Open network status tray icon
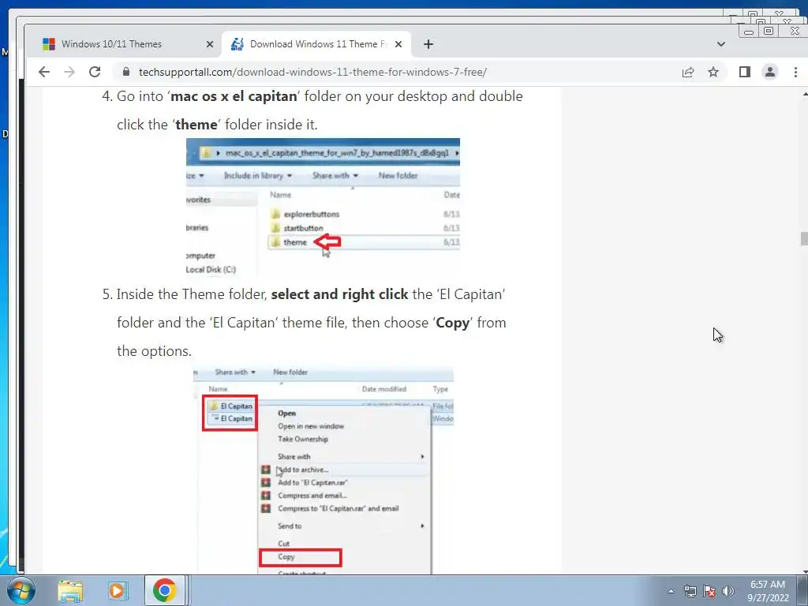This screenshot has height=606, width=808. pyautogui.click(x=690, y=591)
